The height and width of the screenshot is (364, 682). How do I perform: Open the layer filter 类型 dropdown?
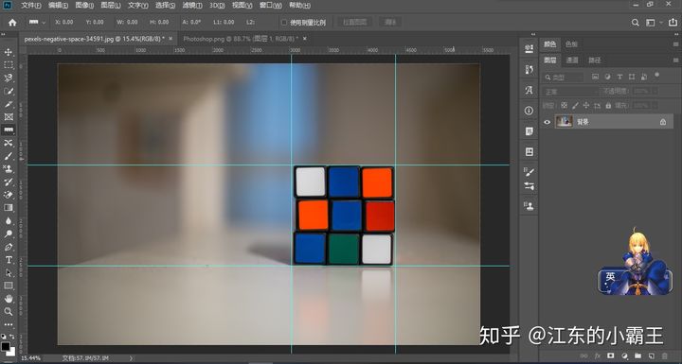pyautogui.click(x=564, y=78)
